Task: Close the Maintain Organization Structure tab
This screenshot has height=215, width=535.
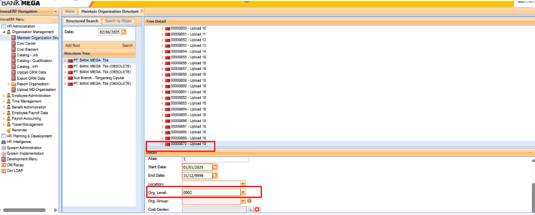Action: coord(142,11)
